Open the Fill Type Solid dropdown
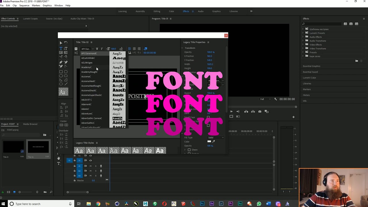This screenshot has height=207, width=368. [x=216, y=137]
